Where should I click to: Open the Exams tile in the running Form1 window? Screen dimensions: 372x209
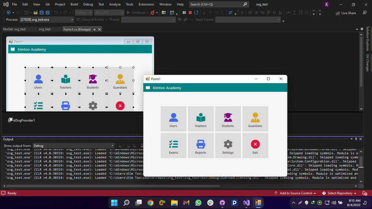tap(174, 145)
